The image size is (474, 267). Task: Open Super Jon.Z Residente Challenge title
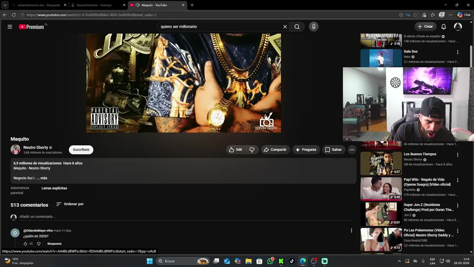tap(428, 207)
